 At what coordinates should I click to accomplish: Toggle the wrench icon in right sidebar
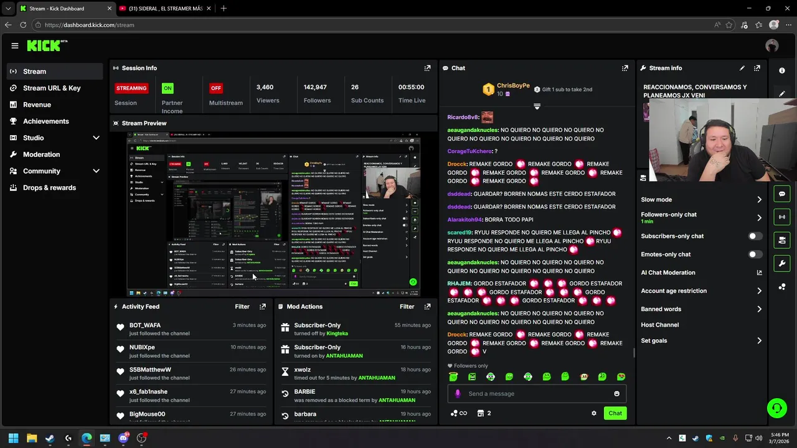(782, 263)
